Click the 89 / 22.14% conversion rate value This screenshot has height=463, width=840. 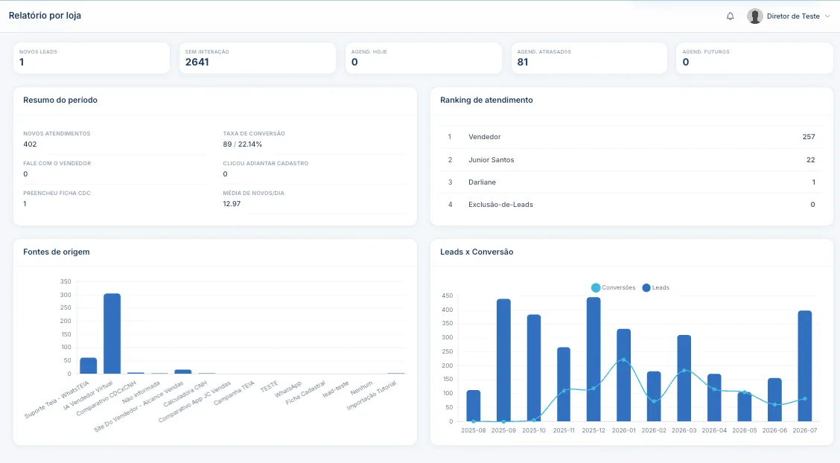(x=243, y=144)
